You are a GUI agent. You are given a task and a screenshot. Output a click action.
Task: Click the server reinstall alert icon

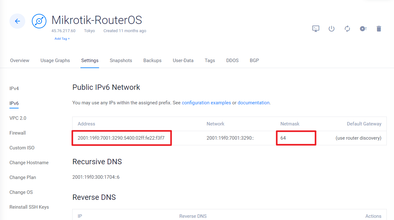(363, 28)
